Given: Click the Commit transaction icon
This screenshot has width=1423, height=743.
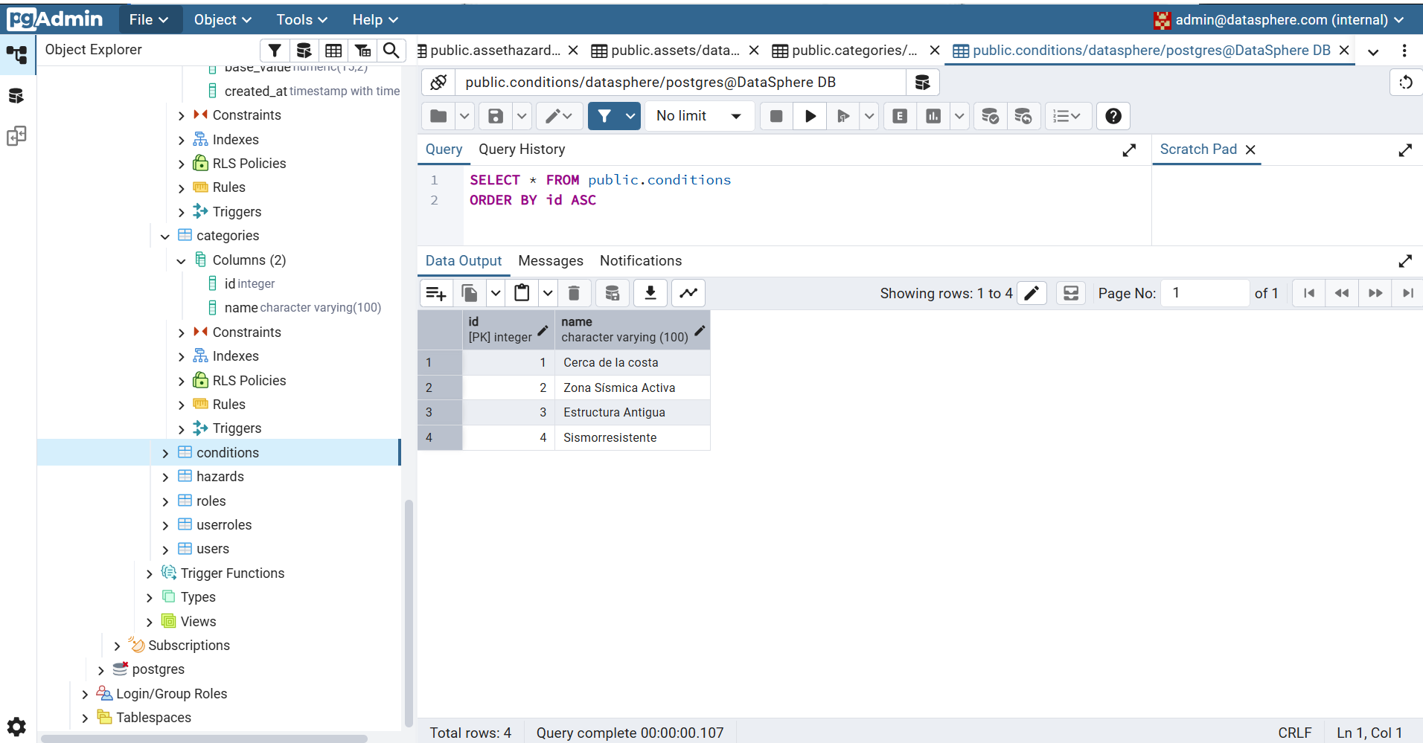Looking at the screenshot, I should coord(990,116).
